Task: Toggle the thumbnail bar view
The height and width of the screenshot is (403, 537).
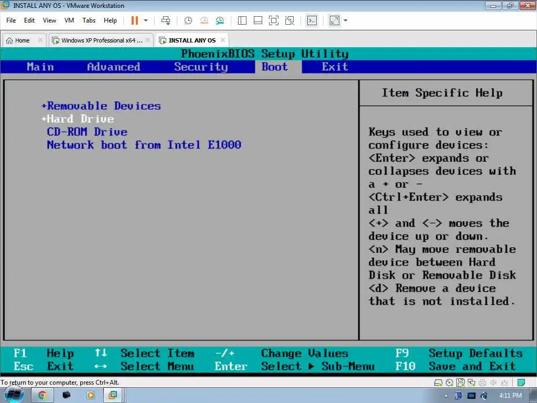Action: coord(258,20)
